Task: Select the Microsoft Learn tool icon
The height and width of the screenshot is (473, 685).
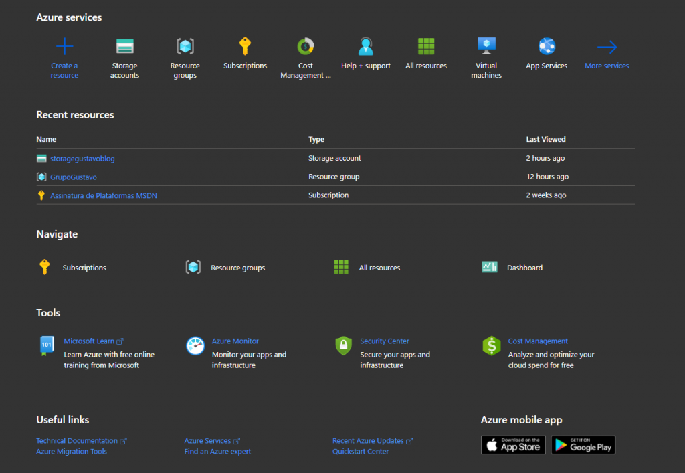Action: pos(46,346)
